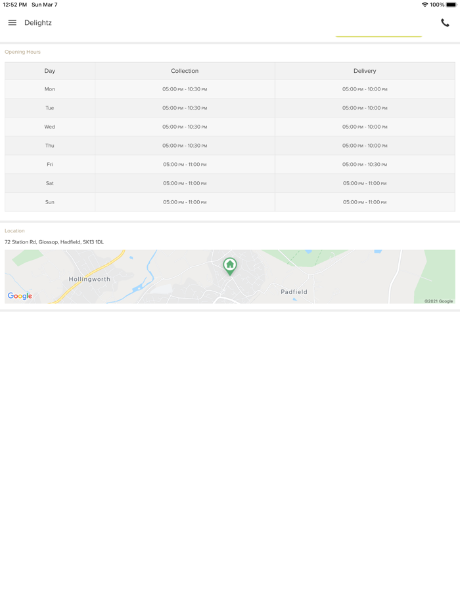
Task: Select the Day column header
Action: click(x=50, y=71)
